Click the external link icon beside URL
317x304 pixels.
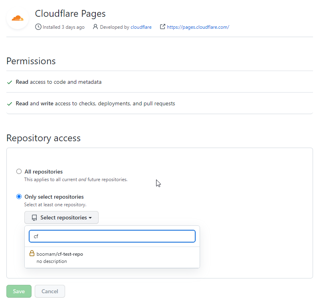coord(162,27)
